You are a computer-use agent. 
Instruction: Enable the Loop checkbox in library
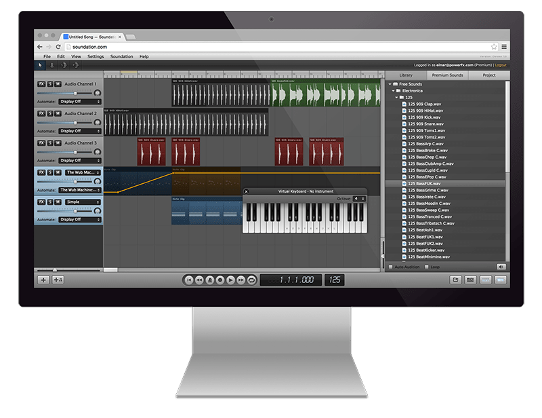click(x=427, y=267)
